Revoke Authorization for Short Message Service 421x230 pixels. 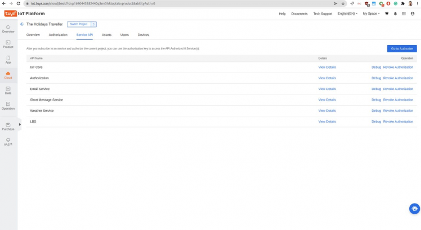coord(398,100)
